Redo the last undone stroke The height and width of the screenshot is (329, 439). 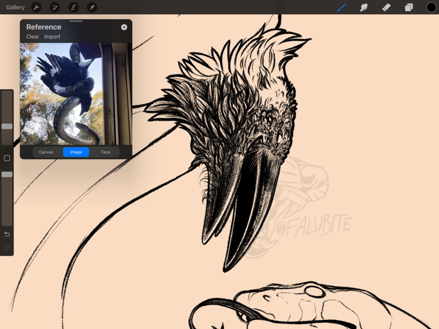(7, 247)
